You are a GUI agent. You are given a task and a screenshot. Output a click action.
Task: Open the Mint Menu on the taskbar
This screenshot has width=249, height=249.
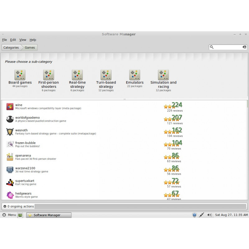coord(9,215)
